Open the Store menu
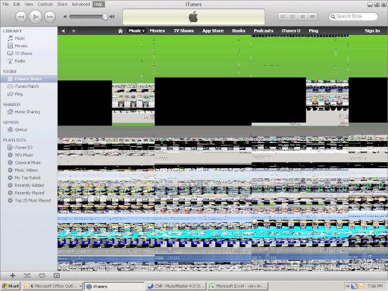 pyautogui.click(x=62, y=5)
